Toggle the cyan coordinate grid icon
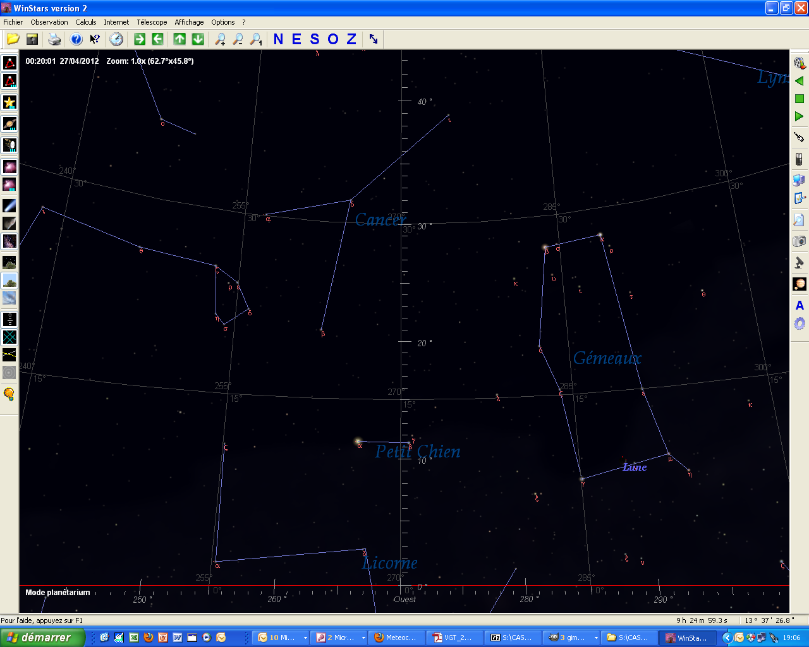Screen dimensions: 809x647 [x=9, y=337]
